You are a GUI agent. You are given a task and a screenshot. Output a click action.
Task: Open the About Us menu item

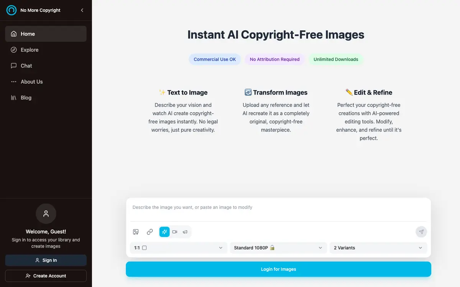point(46,82)
